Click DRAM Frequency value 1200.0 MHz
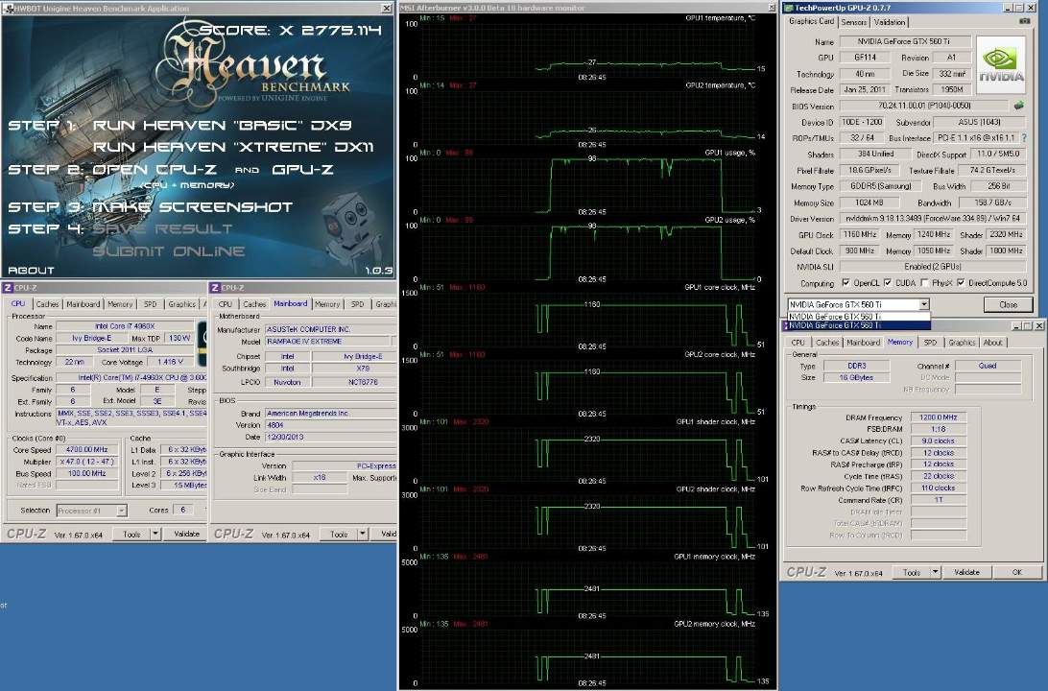 (x=938, y=417)
